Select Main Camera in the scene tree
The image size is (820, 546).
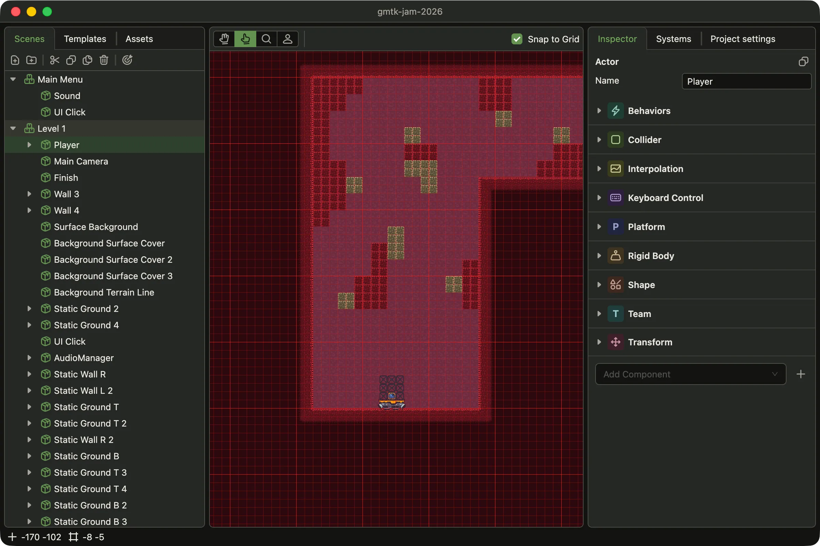105,161
